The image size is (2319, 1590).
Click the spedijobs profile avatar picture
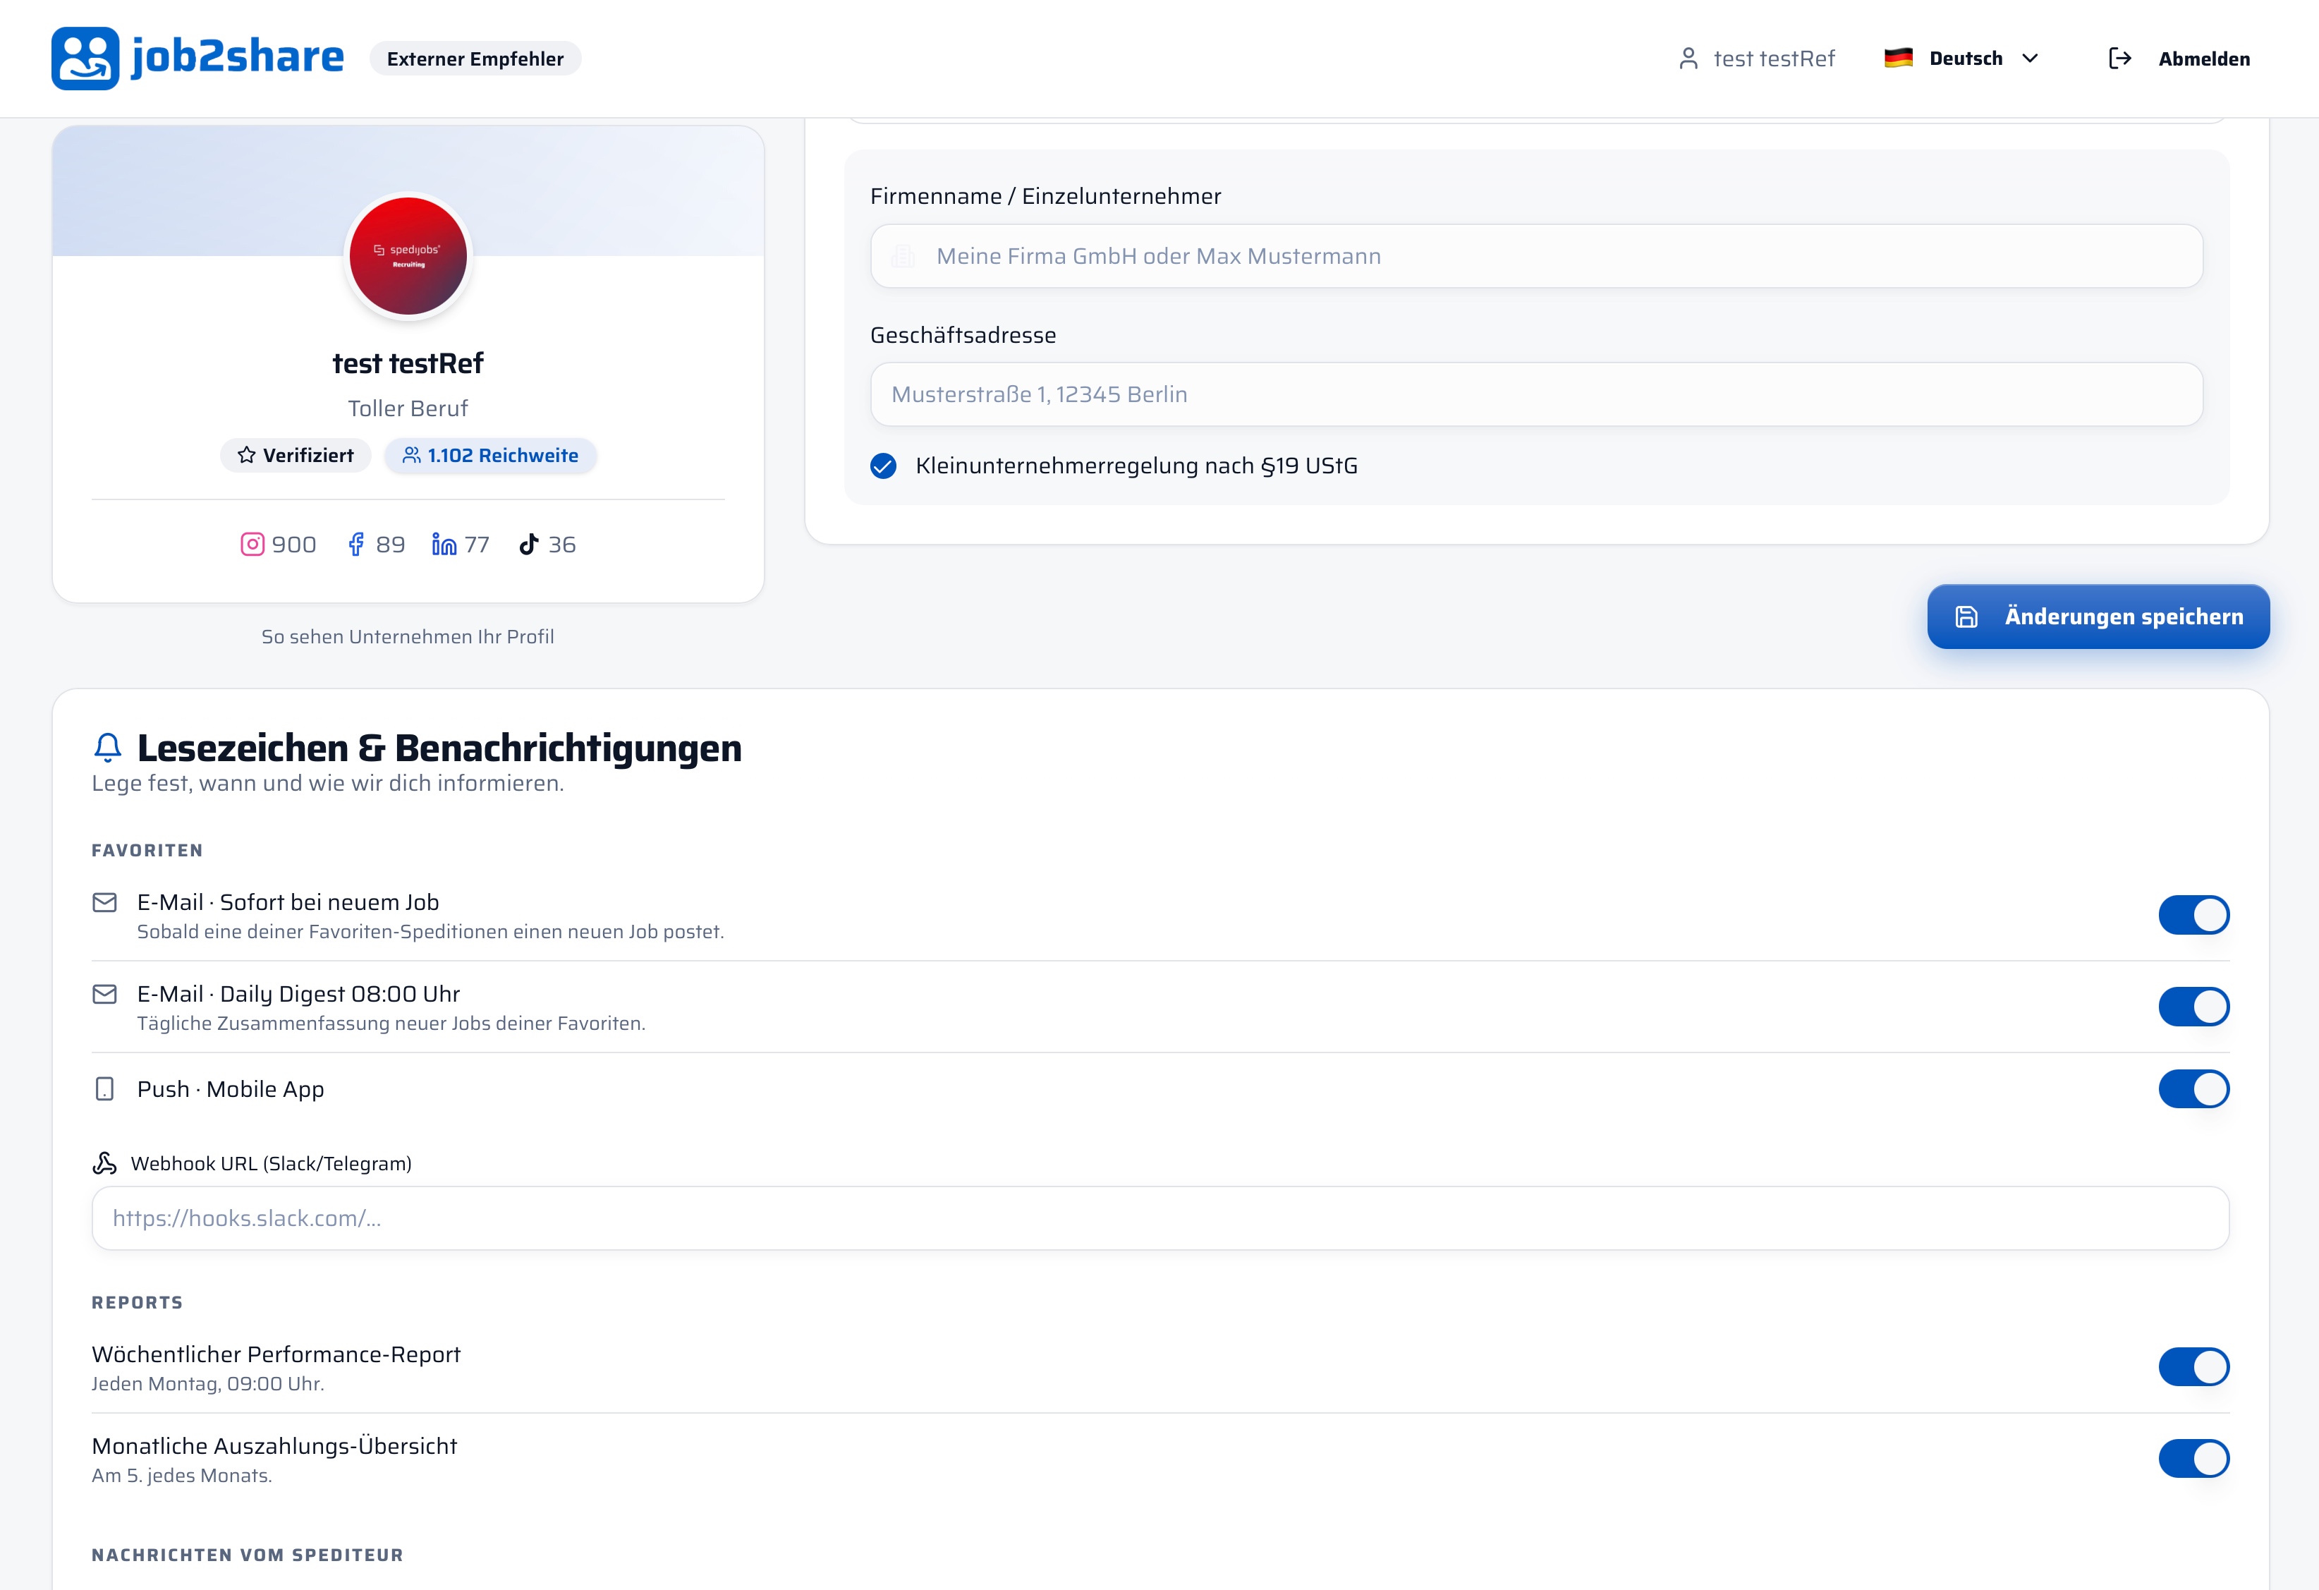[x=408, y=257]
